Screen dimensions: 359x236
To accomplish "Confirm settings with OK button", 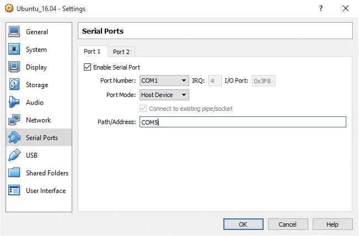I will 243,224.
